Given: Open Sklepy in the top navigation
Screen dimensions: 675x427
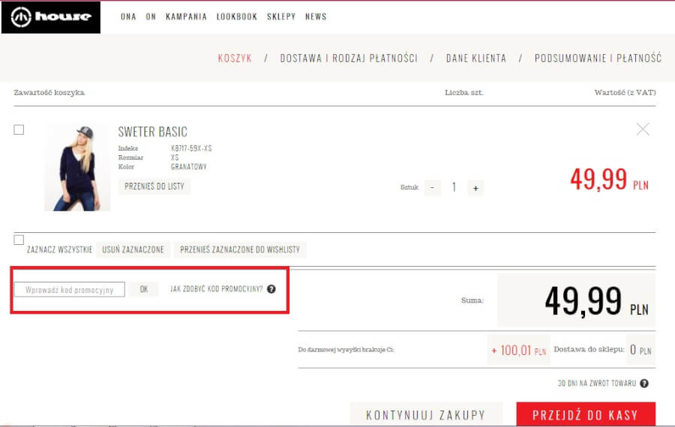Looking at the screenshot, I should [281, 16].
